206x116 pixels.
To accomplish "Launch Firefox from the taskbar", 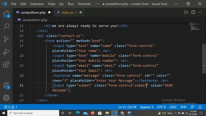I will point(92,113).
